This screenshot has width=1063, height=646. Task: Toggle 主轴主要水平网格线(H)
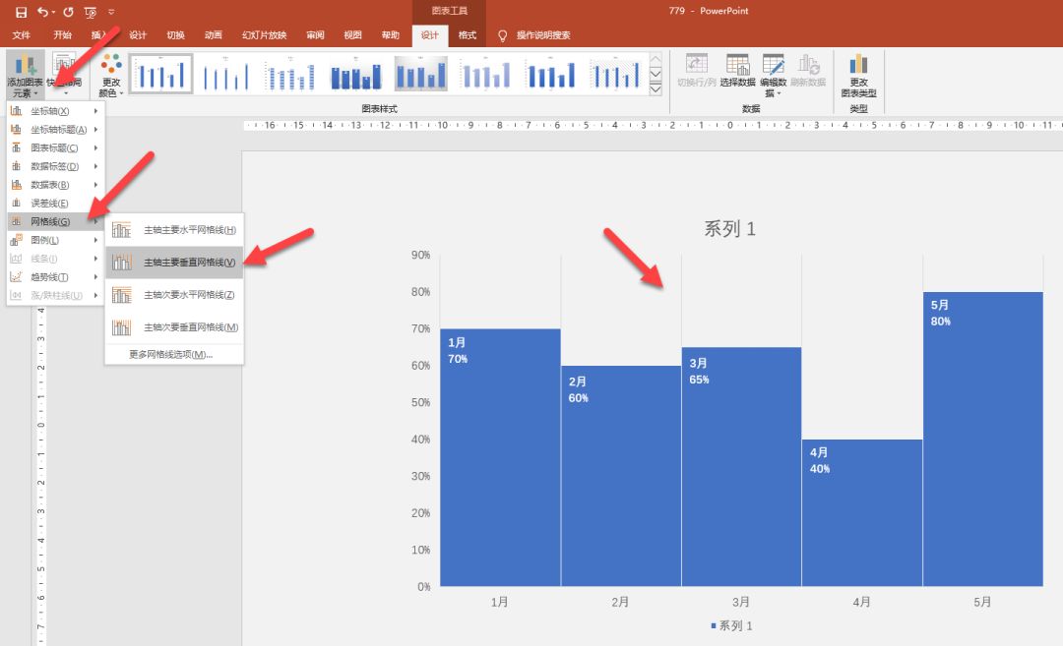pos(174,230)
